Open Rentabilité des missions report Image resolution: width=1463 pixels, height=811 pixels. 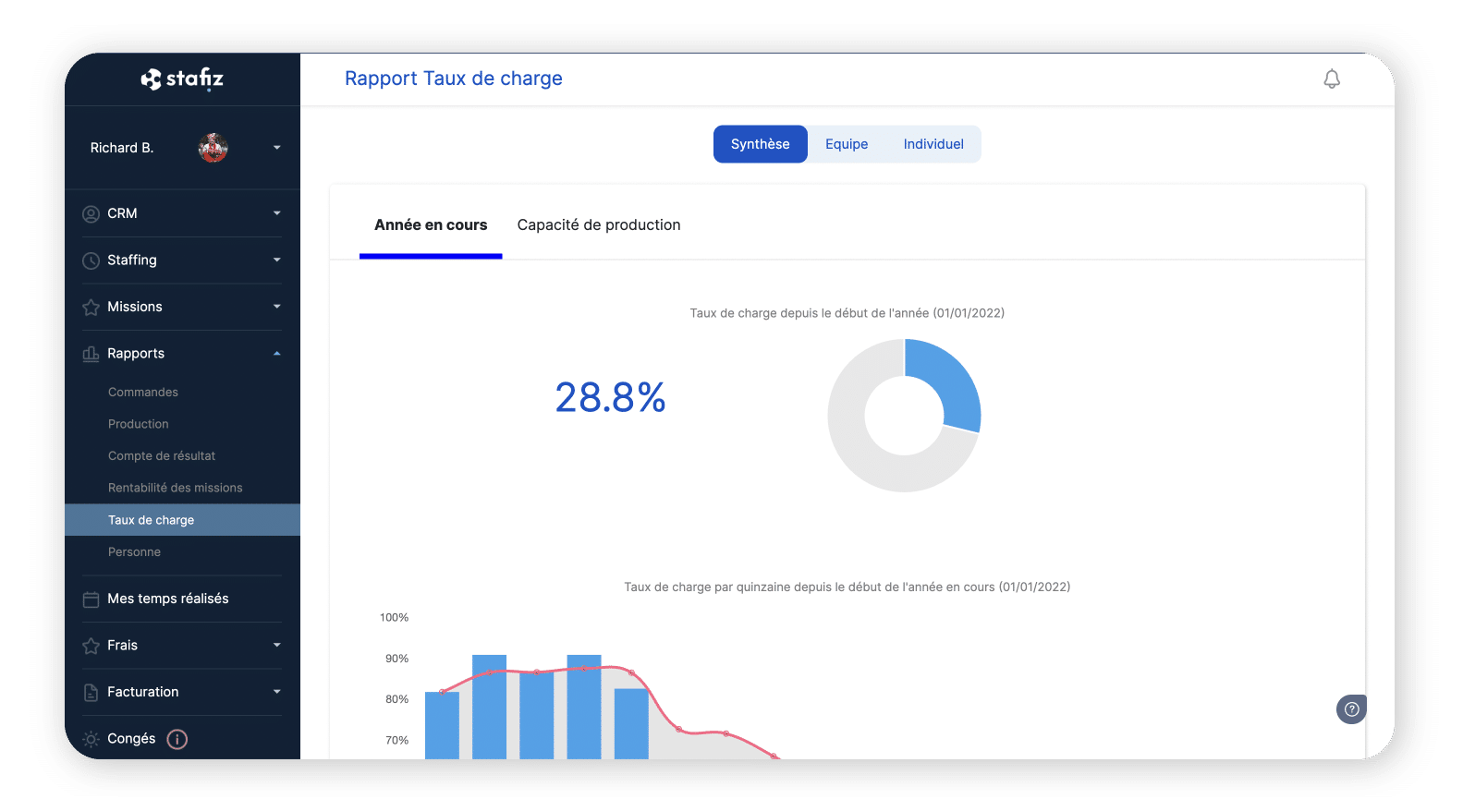tap(176, 488)
